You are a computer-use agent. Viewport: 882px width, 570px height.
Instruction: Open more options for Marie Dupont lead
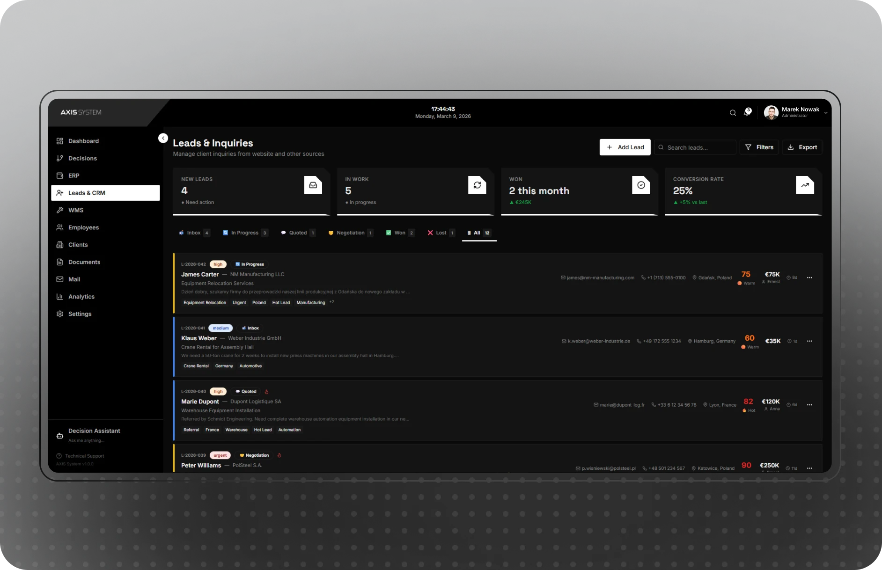tap(809, 405)
